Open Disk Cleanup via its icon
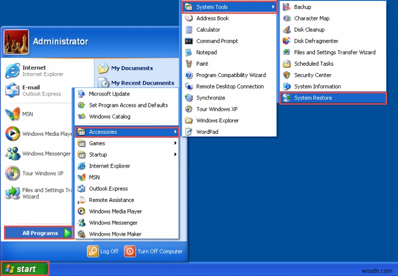 [x=287, y=30]
